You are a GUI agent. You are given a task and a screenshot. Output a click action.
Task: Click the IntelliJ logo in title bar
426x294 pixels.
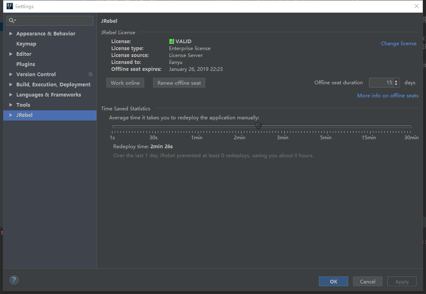coord(9,6)
